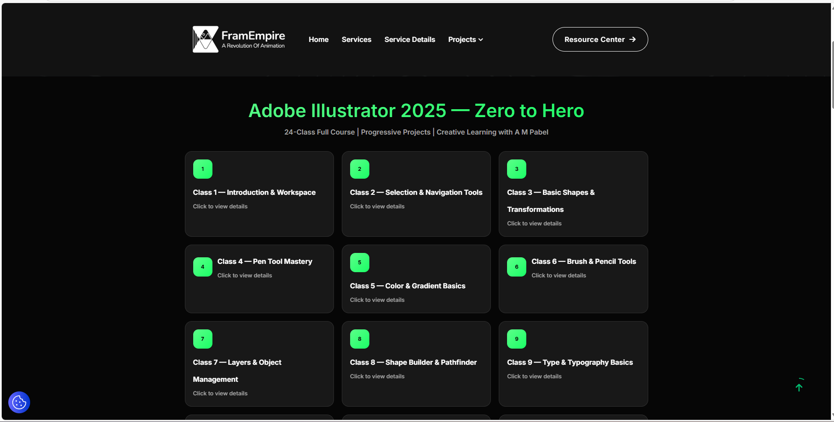Image resolution: width=834 pixels, height=422 pixels.
Task: Click the scroll-to-top arrow icon
Action: (x=799, y=387)
